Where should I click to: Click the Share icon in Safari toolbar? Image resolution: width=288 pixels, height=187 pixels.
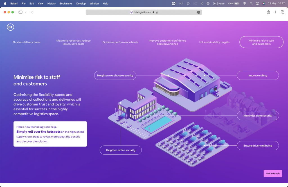coord(268,12)
